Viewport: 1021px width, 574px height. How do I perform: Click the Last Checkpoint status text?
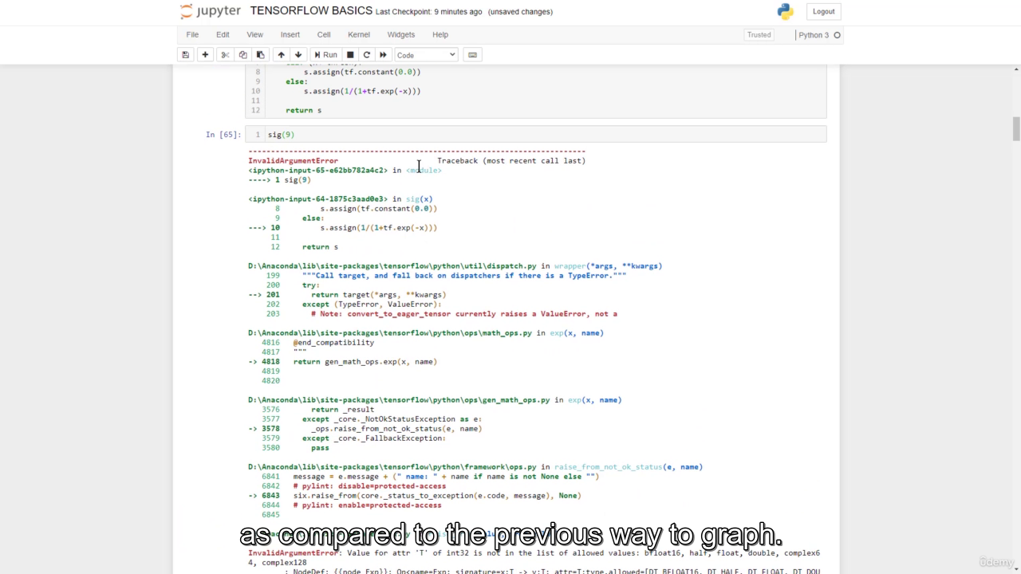[428, 12]
